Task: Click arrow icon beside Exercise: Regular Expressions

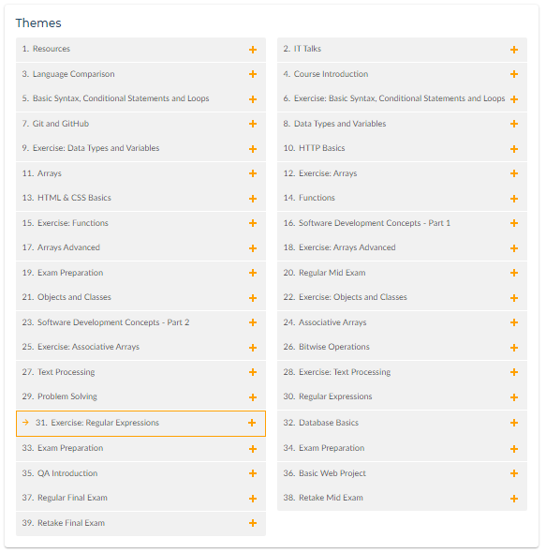Action: 25,423
